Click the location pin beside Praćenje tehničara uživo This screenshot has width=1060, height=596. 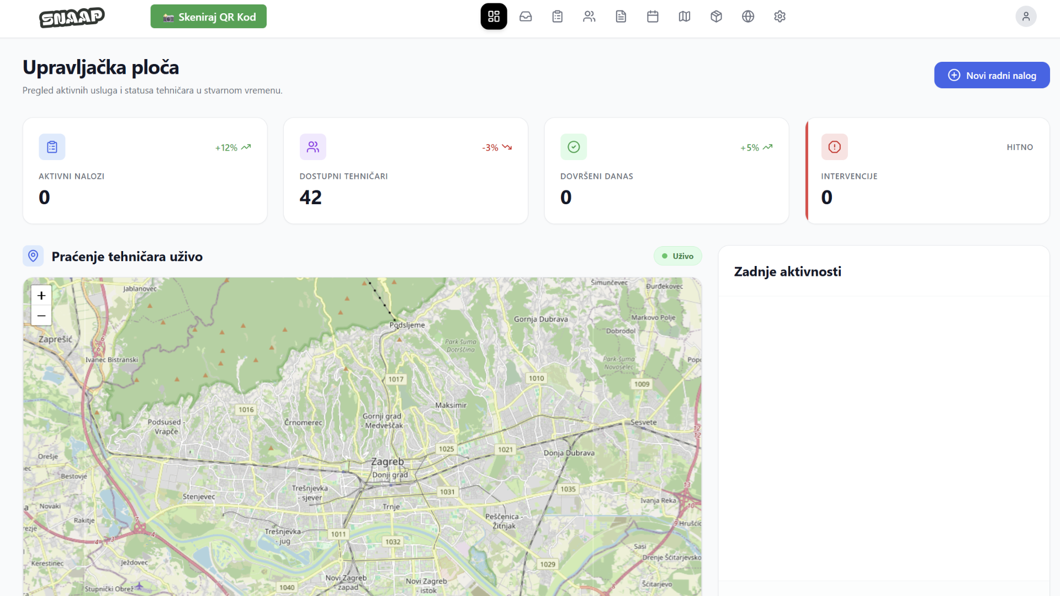point(33,256)
